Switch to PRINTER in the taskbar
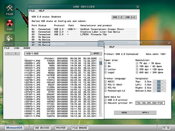This screenshot has height=131, width=175. tap(61, 128)
